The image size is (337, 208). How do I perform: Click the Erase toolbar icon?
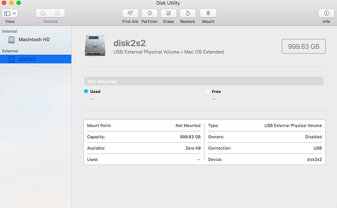pos(168,13)
